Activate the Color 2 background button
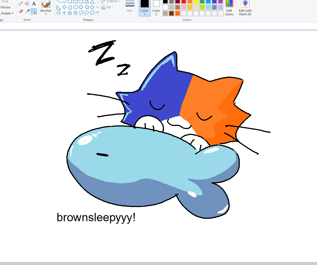The width and height of the screenshot is (317, 265). coord(156,8)
